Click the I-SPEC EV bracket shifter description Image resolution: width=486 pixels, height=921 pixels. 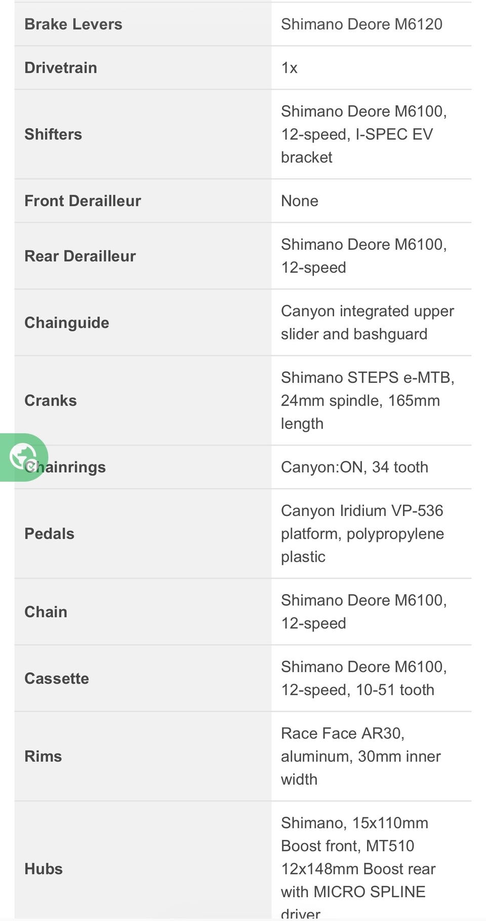(363, 134)
